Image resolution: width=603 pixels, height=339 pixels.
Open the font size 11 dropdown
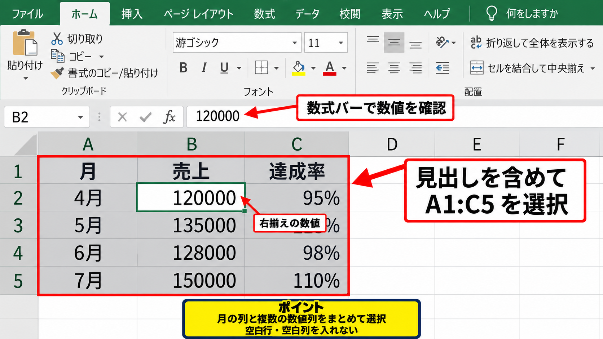click(341, 43)
